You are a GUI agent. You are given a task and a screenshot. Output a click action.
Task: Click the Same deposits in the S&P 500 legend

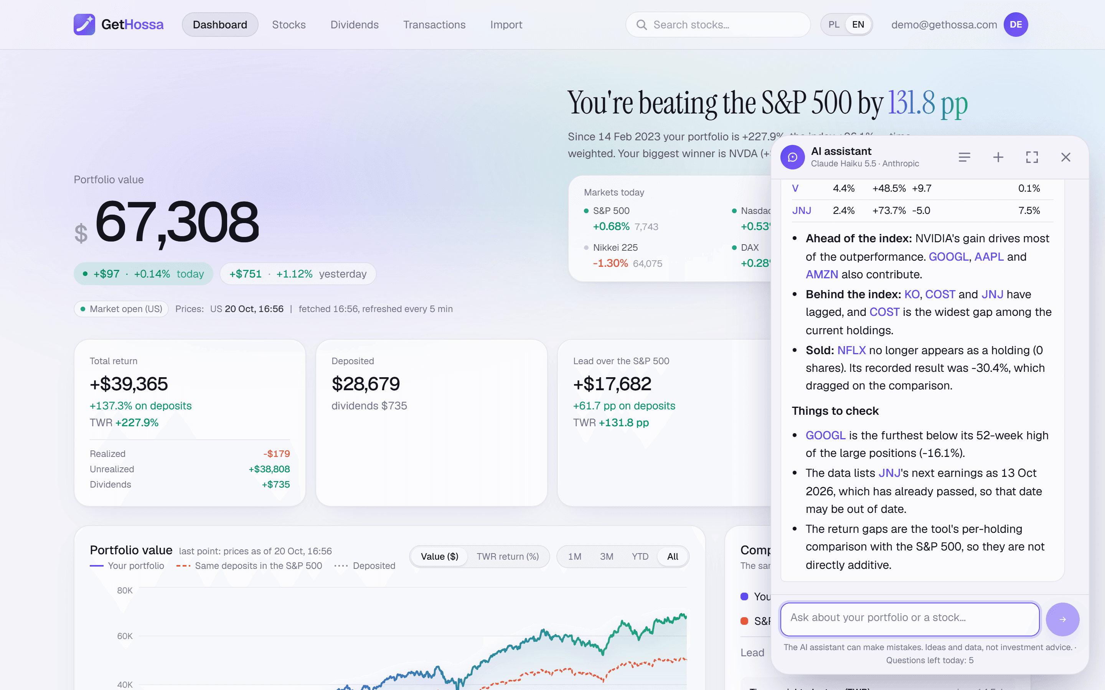pos(249,566)
